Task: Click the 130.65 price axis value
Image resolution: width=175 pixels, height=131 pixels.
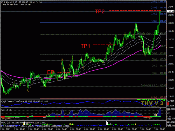Action: [171, 64]
